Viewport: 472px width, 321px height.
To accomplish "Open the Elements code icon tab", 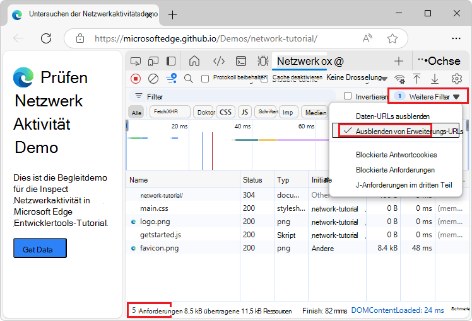I will [x=219, y=61].
